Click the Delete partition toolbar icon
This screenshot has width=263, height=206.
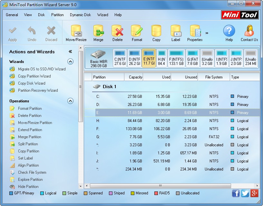pyautogui.click(x=117, y=31)
